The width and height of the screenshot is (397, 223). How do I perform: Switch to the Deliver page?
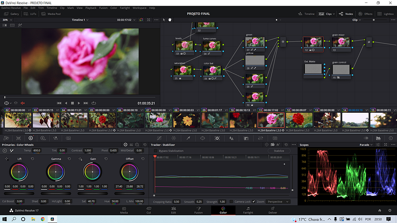click(x=273, y=210)
